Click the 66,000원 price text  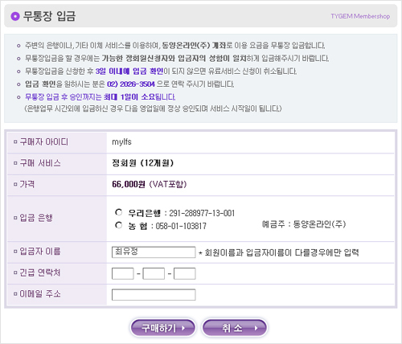coord(129,184)
